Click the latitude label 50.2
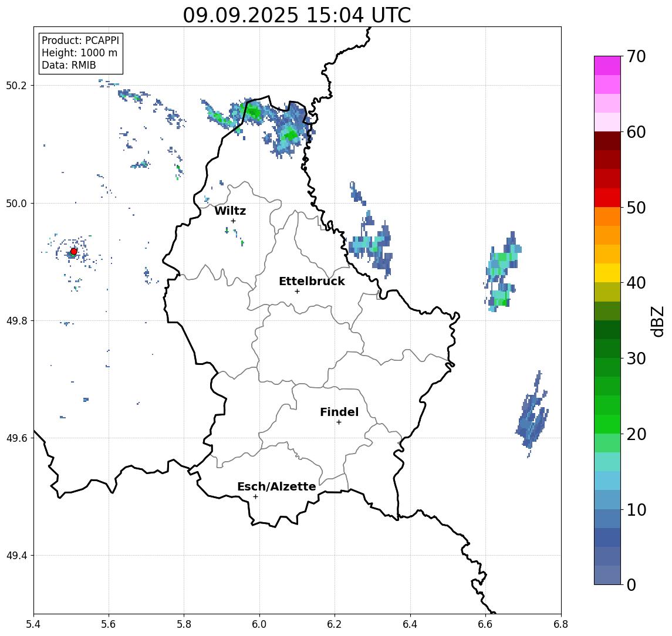 tap(16, 85)
